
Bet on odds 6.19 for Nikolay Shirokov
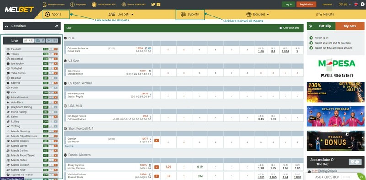(199, 167)
